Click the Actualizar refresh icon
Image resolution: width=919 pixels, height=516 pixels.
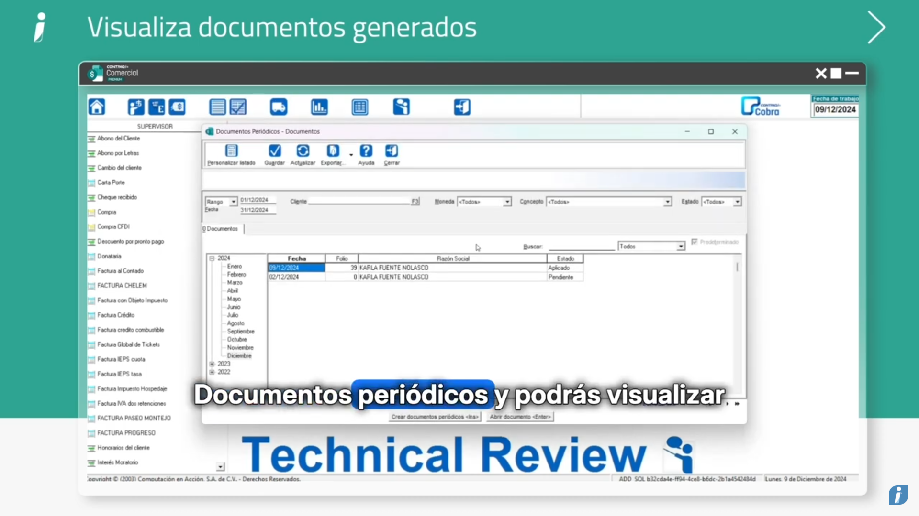tap(303, 152)
